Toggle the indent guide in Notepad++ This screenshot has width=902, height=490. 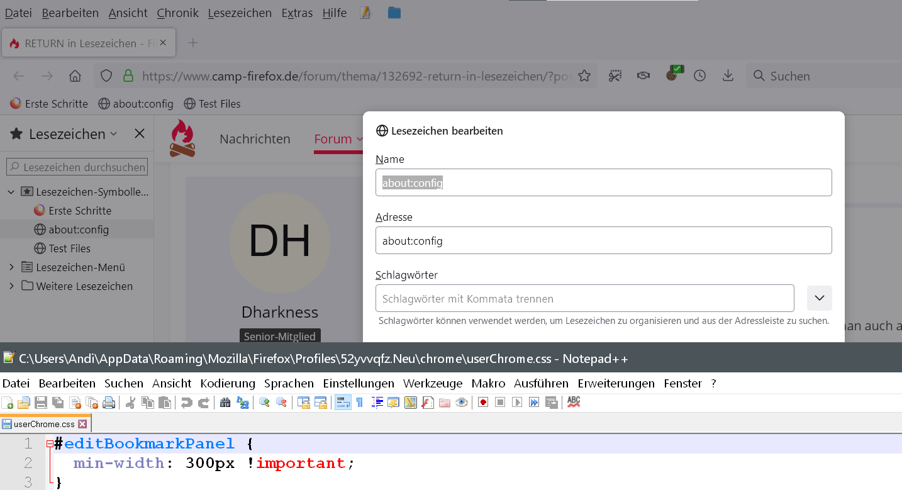[377, 403]
